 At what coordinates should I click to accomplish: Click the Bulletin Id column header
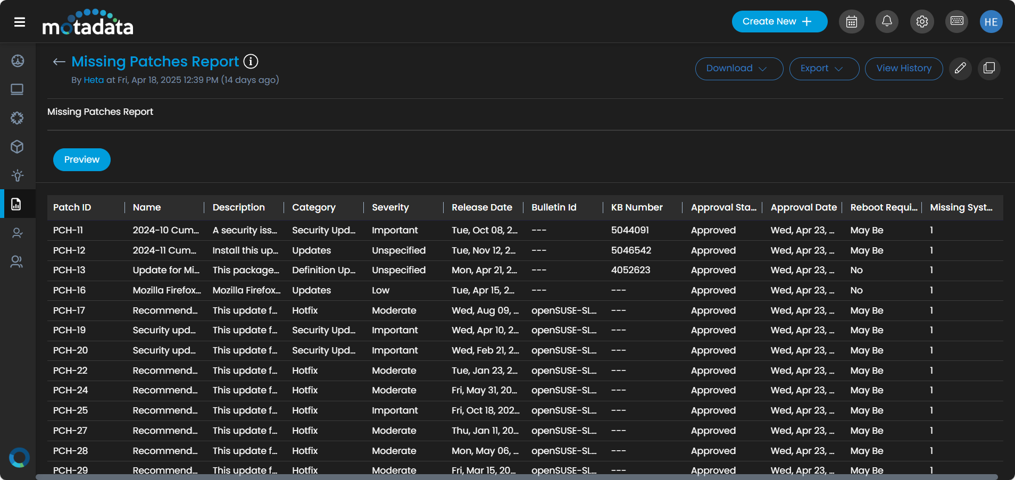point(554,207)
